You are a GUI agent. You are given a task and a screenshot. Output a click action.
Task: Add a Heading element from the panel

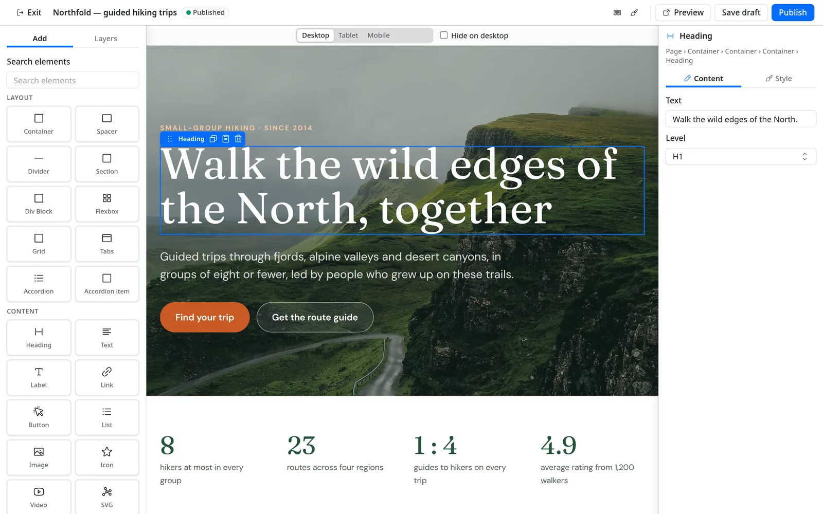coord(39,338)
